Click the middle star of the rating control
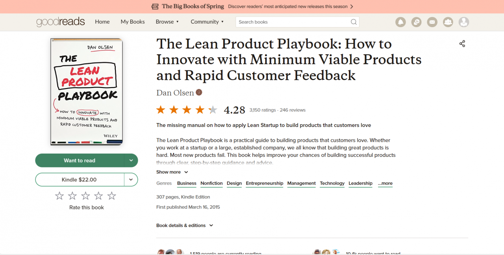Image resolution: width=504 pixels, height=255 pixels. (x=85, y=195)
